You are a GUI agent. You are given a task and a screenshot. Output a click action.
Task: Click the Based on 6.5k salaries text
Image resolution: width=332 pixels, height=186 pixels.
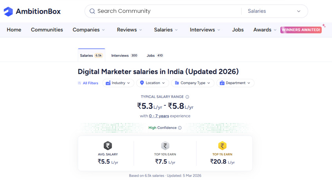coord(146,175)
